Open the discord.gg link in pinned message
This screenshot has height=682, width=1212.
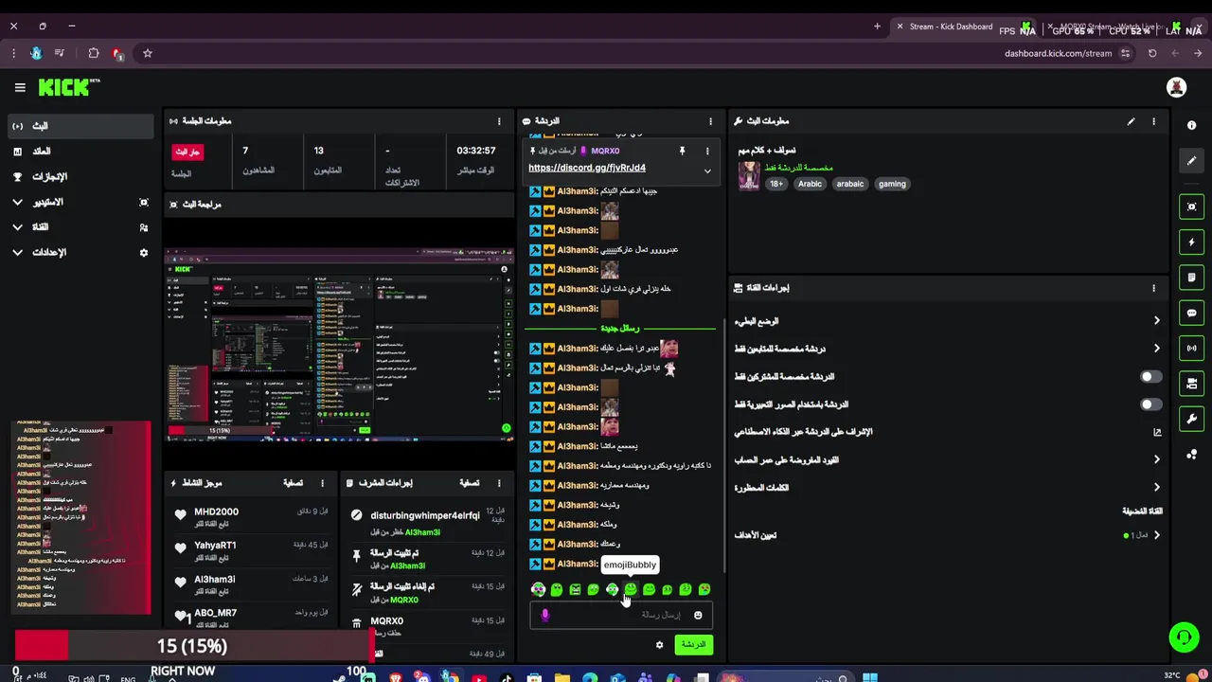(x=587, y=168)
